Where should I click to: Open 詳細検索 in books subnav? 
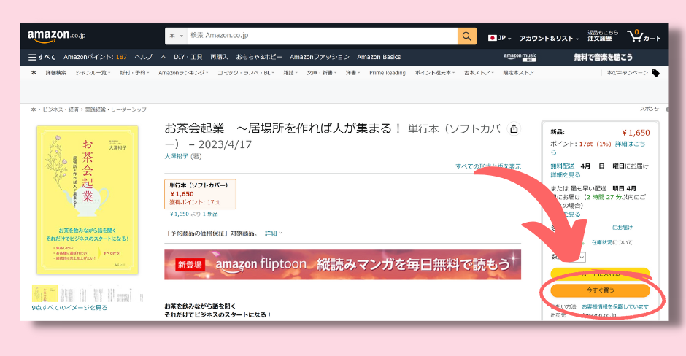(56, 73)
